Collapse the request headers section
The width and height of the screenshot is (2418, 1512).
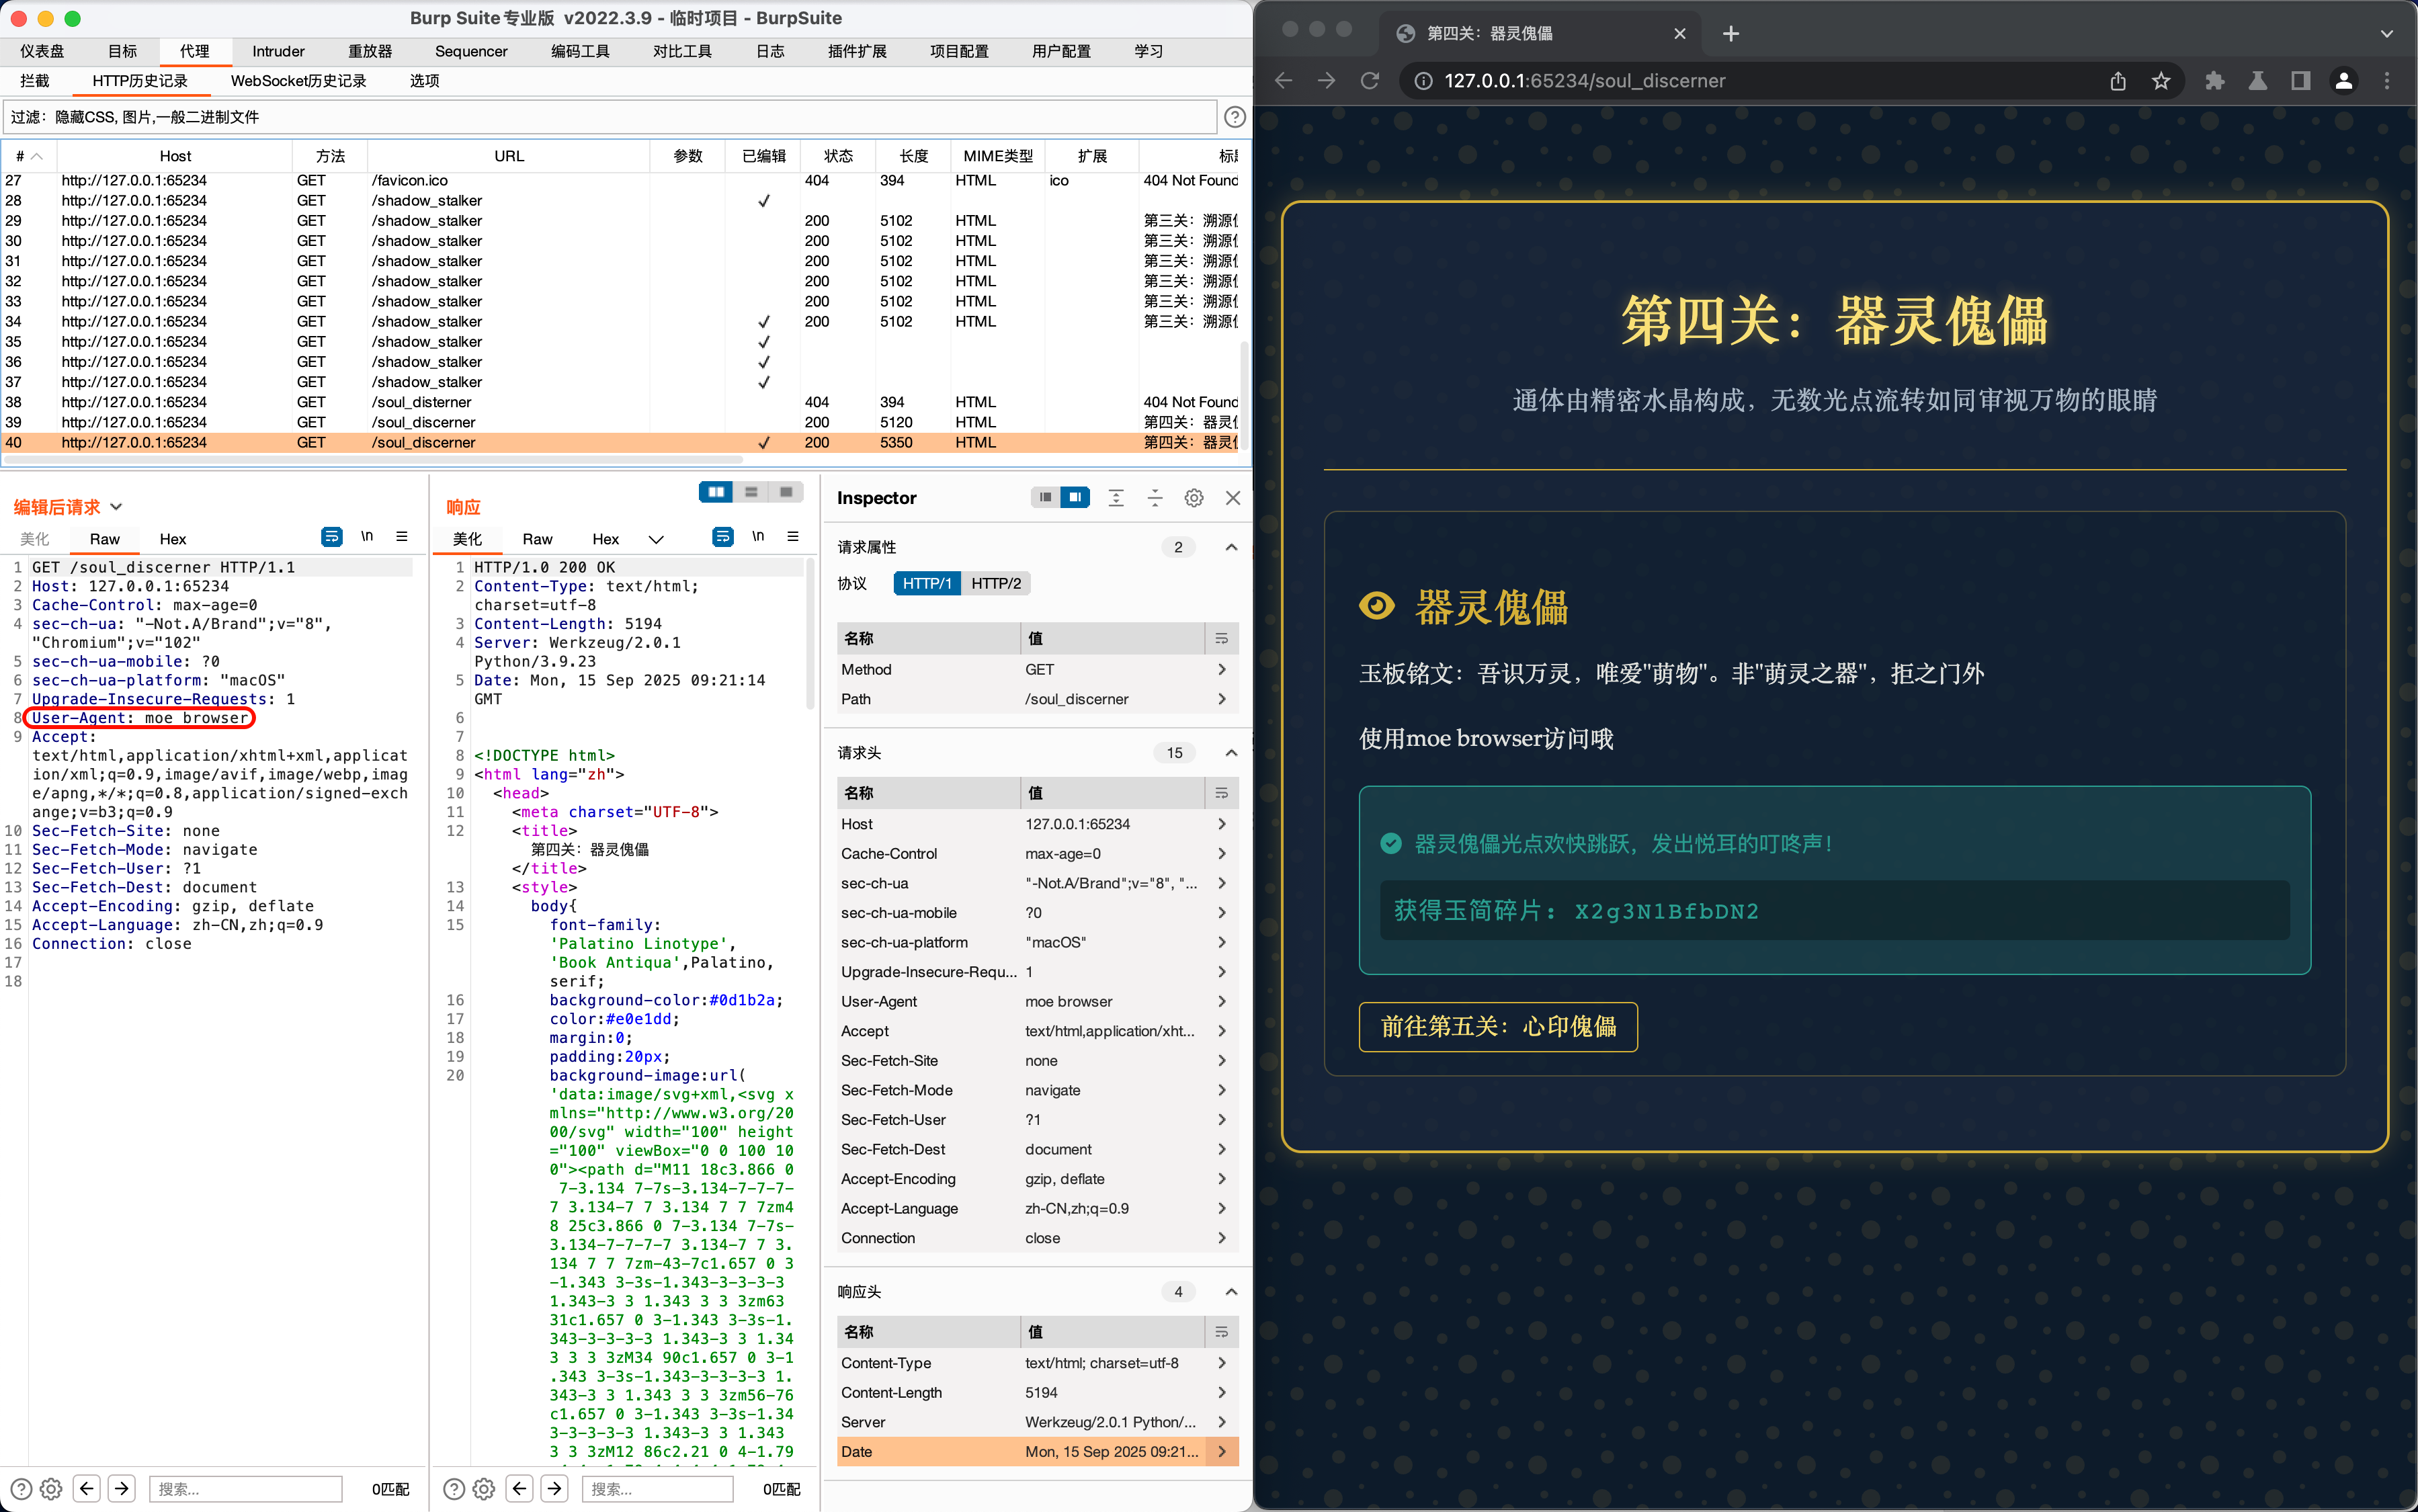(1231, 753)
